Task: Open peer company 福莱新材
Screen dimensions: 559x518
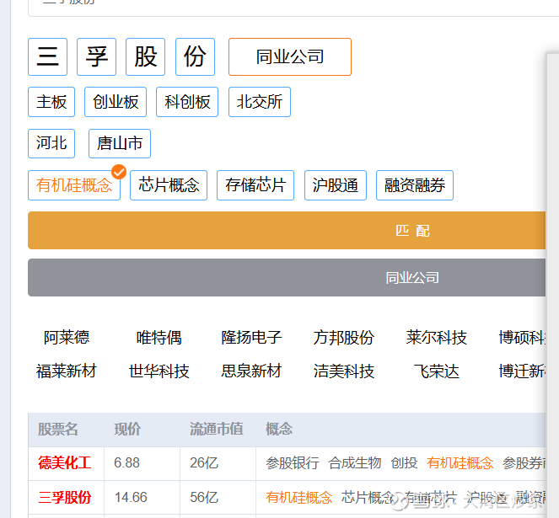Action: (x=67, y=371)
